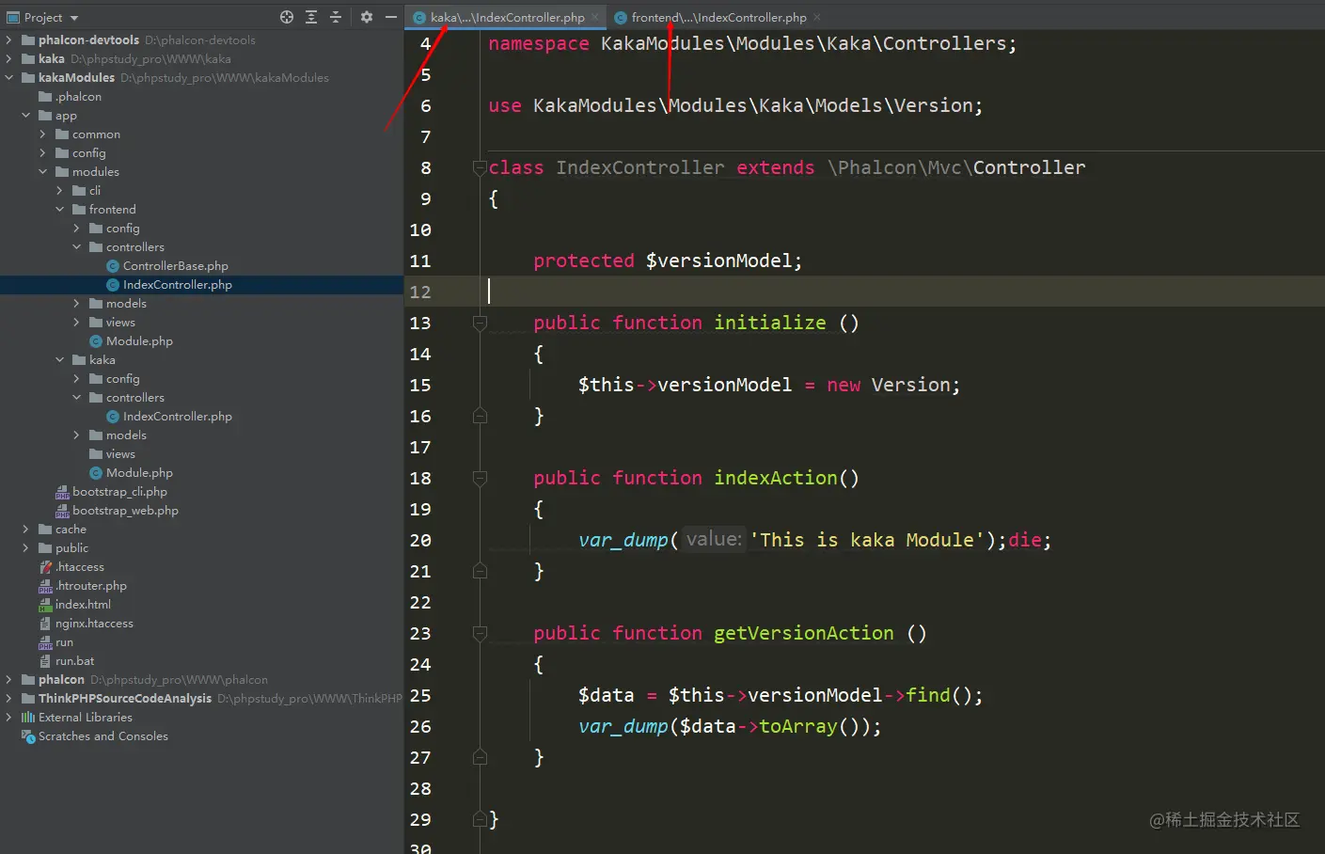Fold indexAction function at line 18

point(480,478)
